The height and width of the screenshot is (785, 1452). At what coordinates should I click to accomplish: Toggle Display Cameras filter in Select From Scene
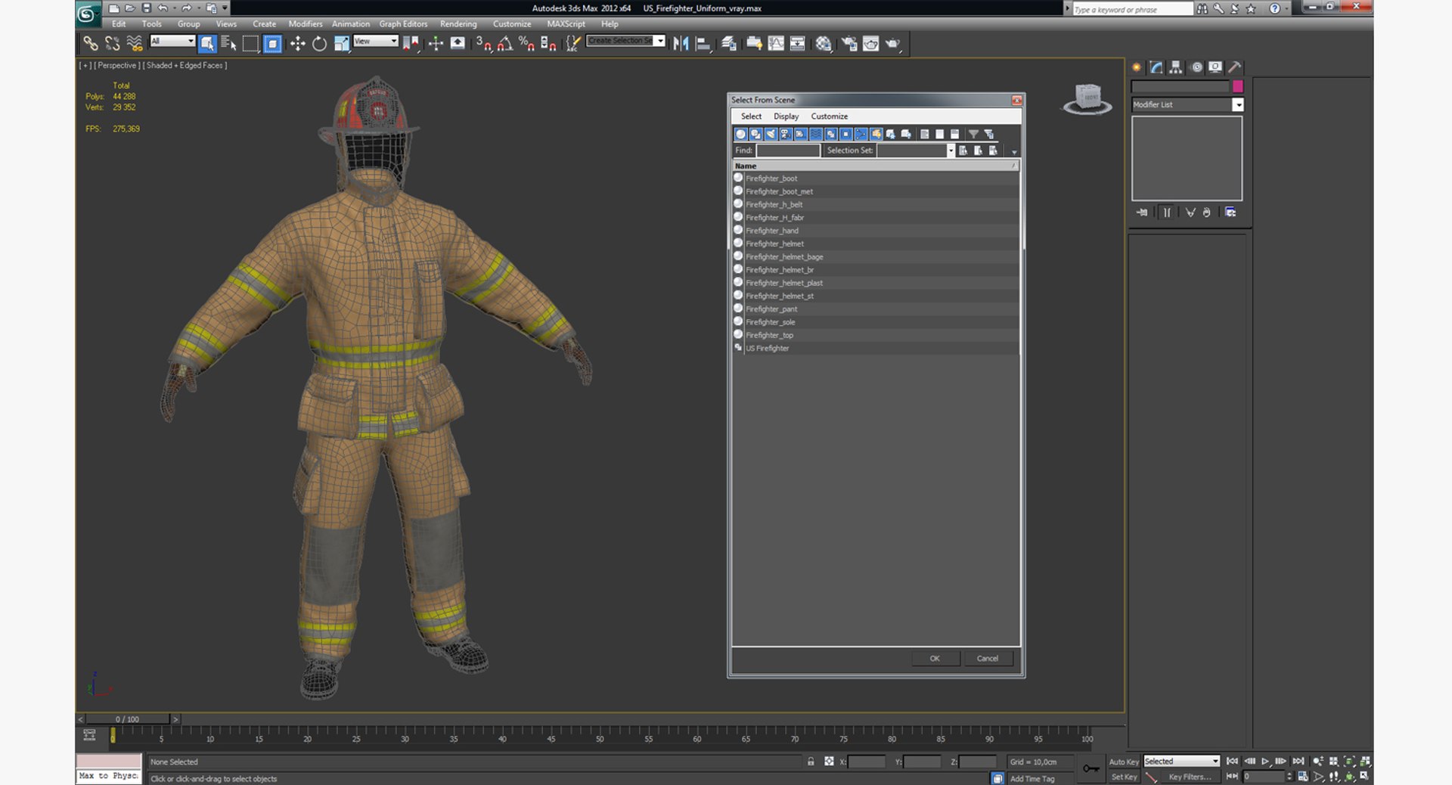[786, 134]
